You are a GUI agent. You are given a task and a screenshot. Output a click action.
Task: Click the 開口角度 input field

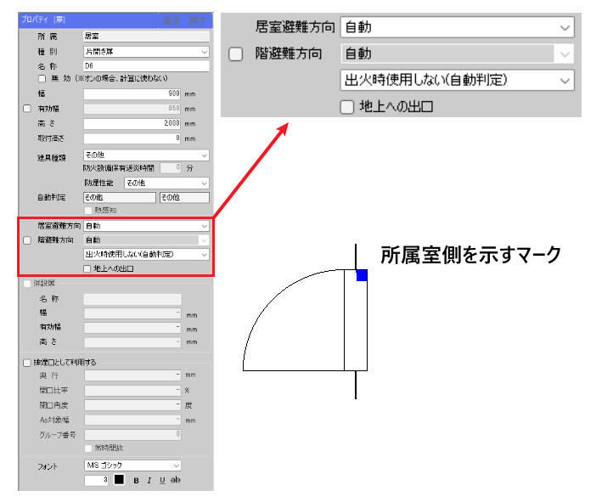(x=132, y=405)
